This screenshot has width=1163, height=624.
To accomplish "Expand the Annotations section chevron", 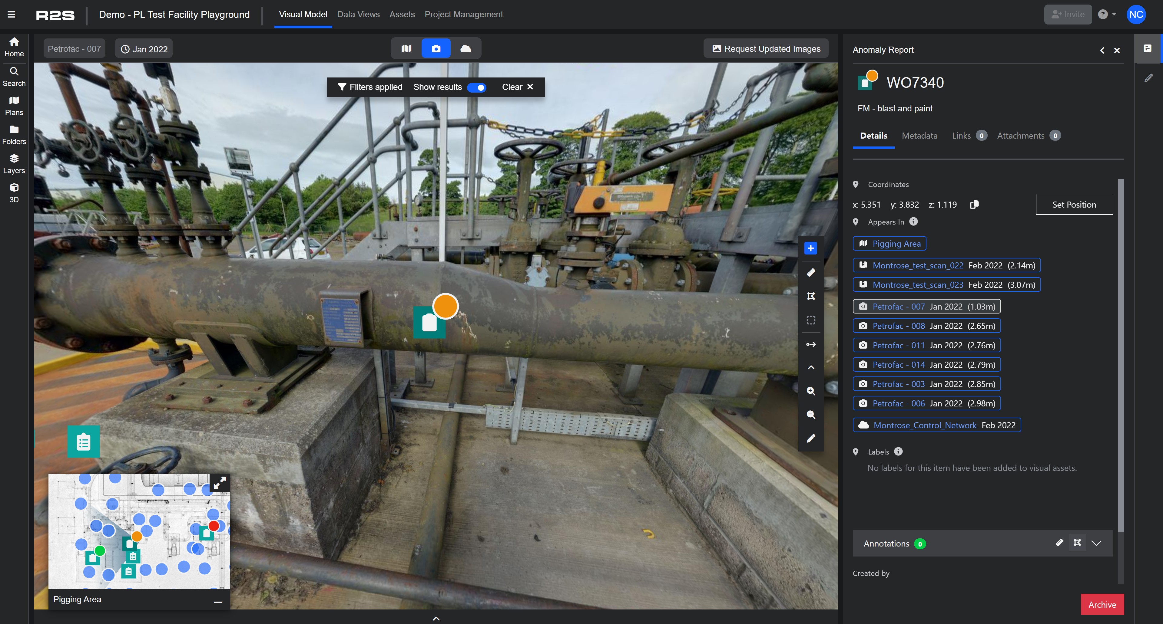I will 1097,543.
